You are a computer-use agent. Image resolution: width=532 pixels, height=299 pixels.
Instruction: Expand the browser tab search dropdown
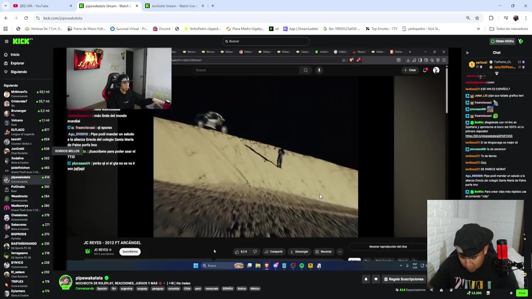[x=5, y=6]
